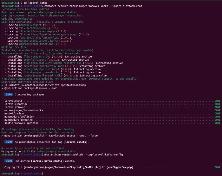Screen dimensions: 222x176
Task: Click the 'Updating dependencies' line
Action: [17, 19]
